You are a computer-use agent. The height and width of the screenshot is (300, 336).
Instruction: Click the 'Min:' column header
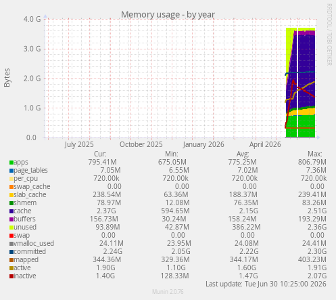pos(172,154)
